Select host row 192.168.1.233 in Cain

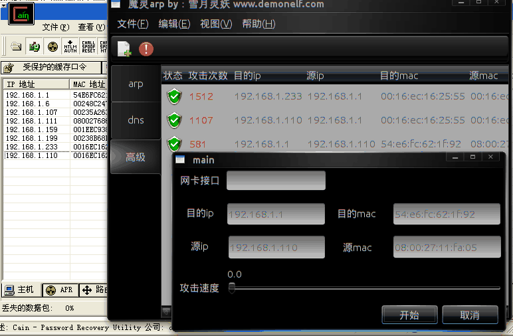click(56, 147)
